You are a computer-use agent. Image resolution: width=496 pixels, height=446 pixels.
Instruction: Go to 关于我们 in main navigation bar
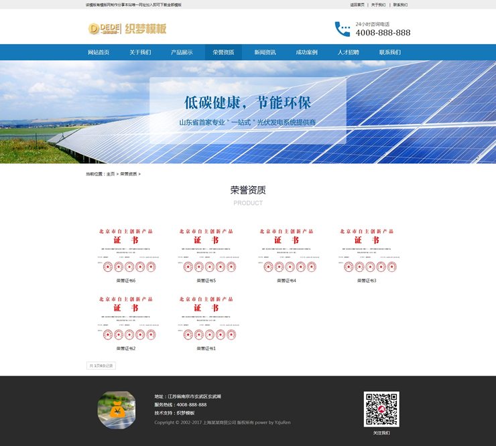(x=140, y=52)
